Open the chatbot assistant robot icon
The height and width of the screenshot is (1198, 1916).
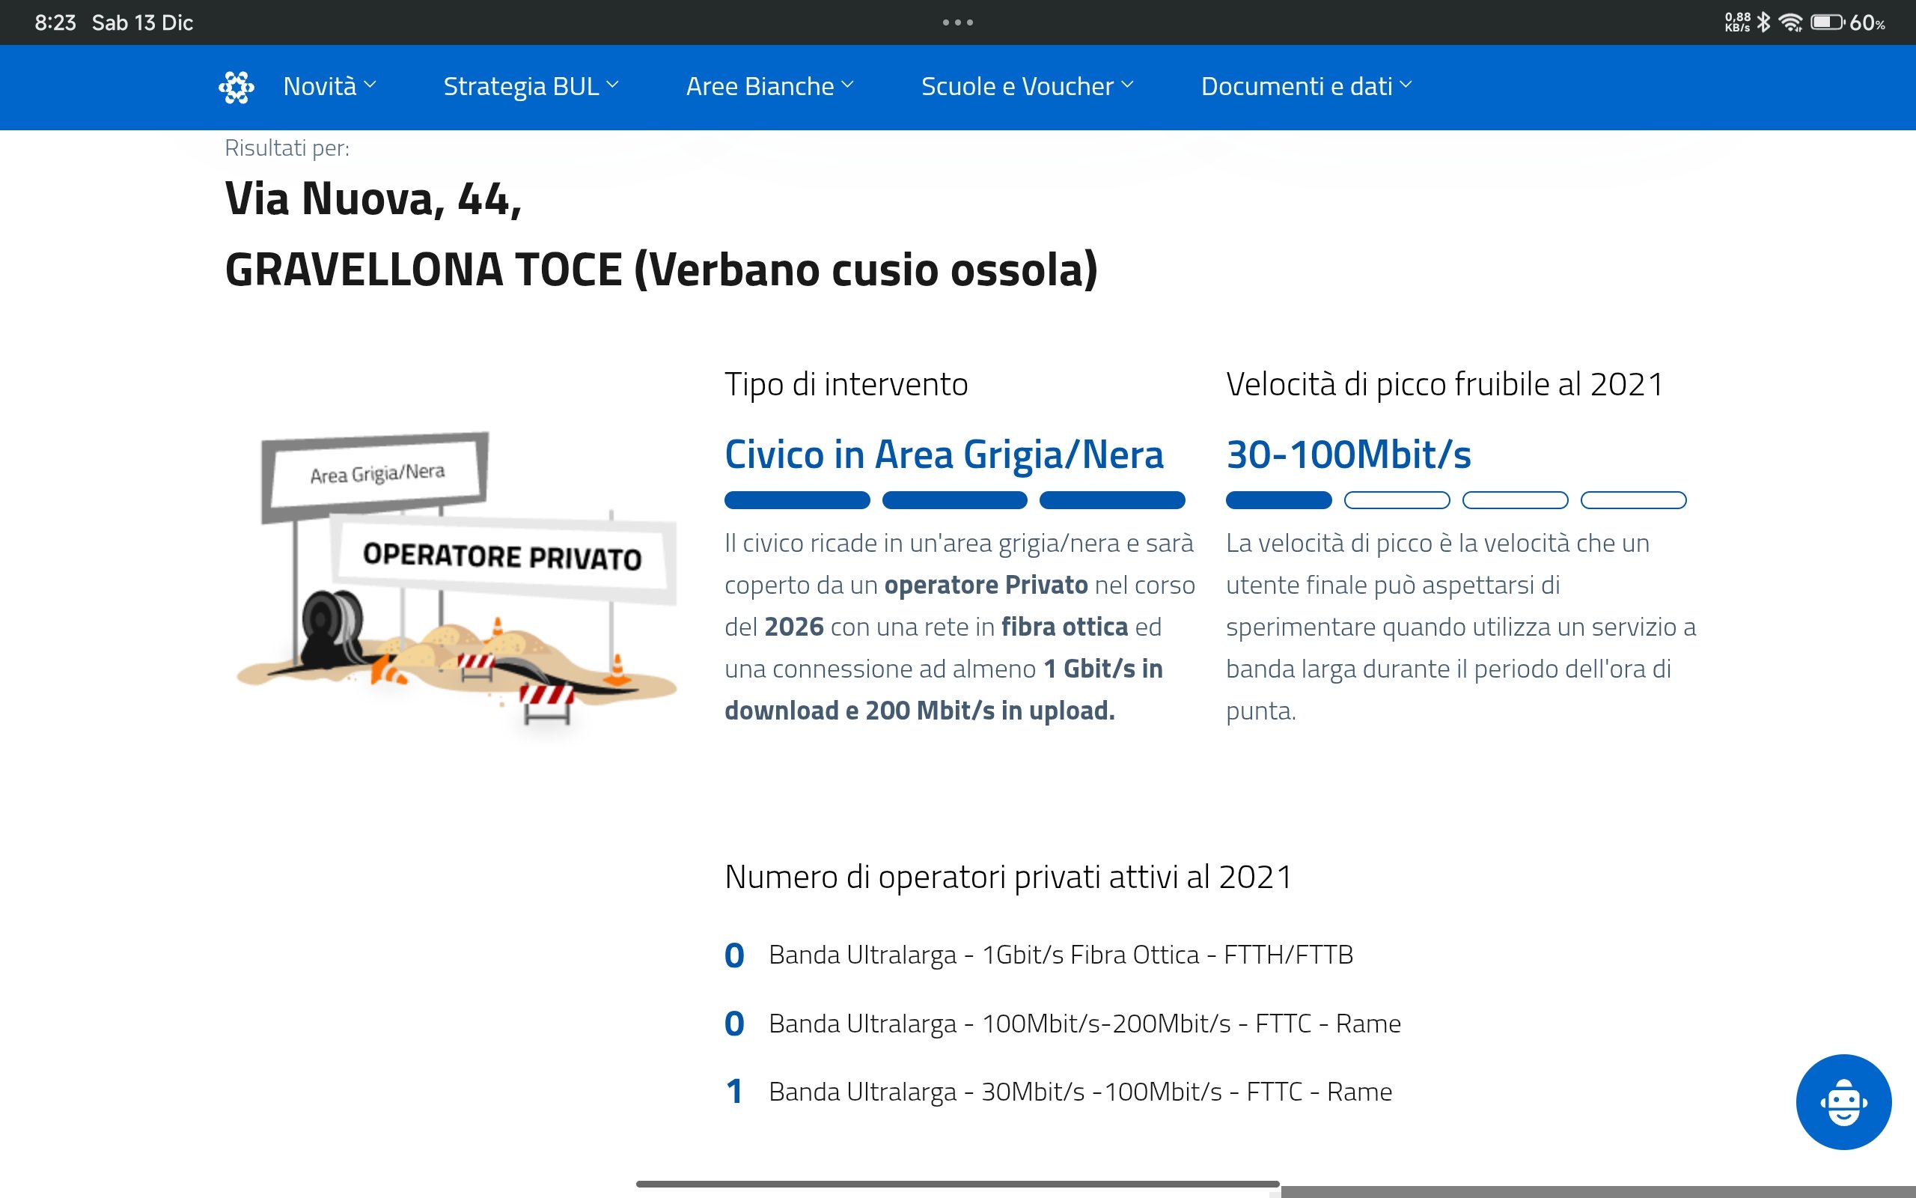click(1843, 1101)
